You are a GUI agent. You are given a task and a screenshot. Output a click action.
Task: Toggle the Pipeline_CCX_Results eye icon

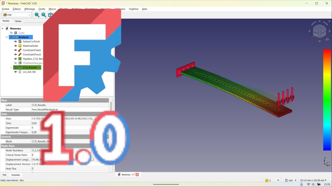tap(16, 59)
